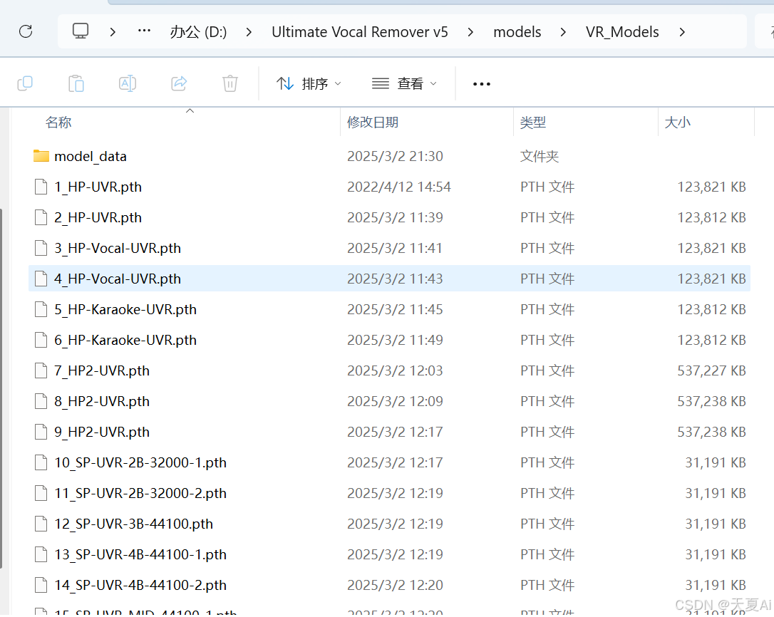Sort by 大小 column header

(x=677, y=123)
